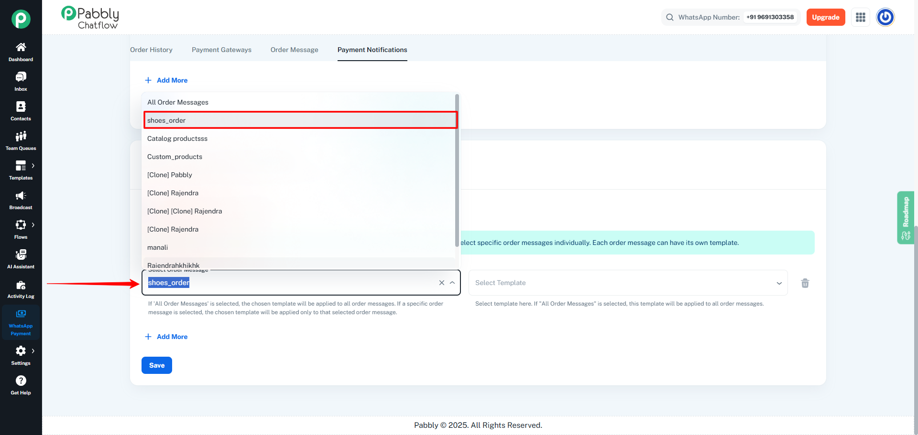Viewport: 918px width, 435px height.
Task: Clear the selected shoes_order value
Action: click(442, 283)
